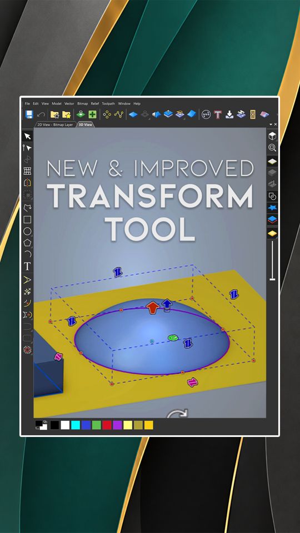
Task: Select the black colour swatch
Action: 54,425
